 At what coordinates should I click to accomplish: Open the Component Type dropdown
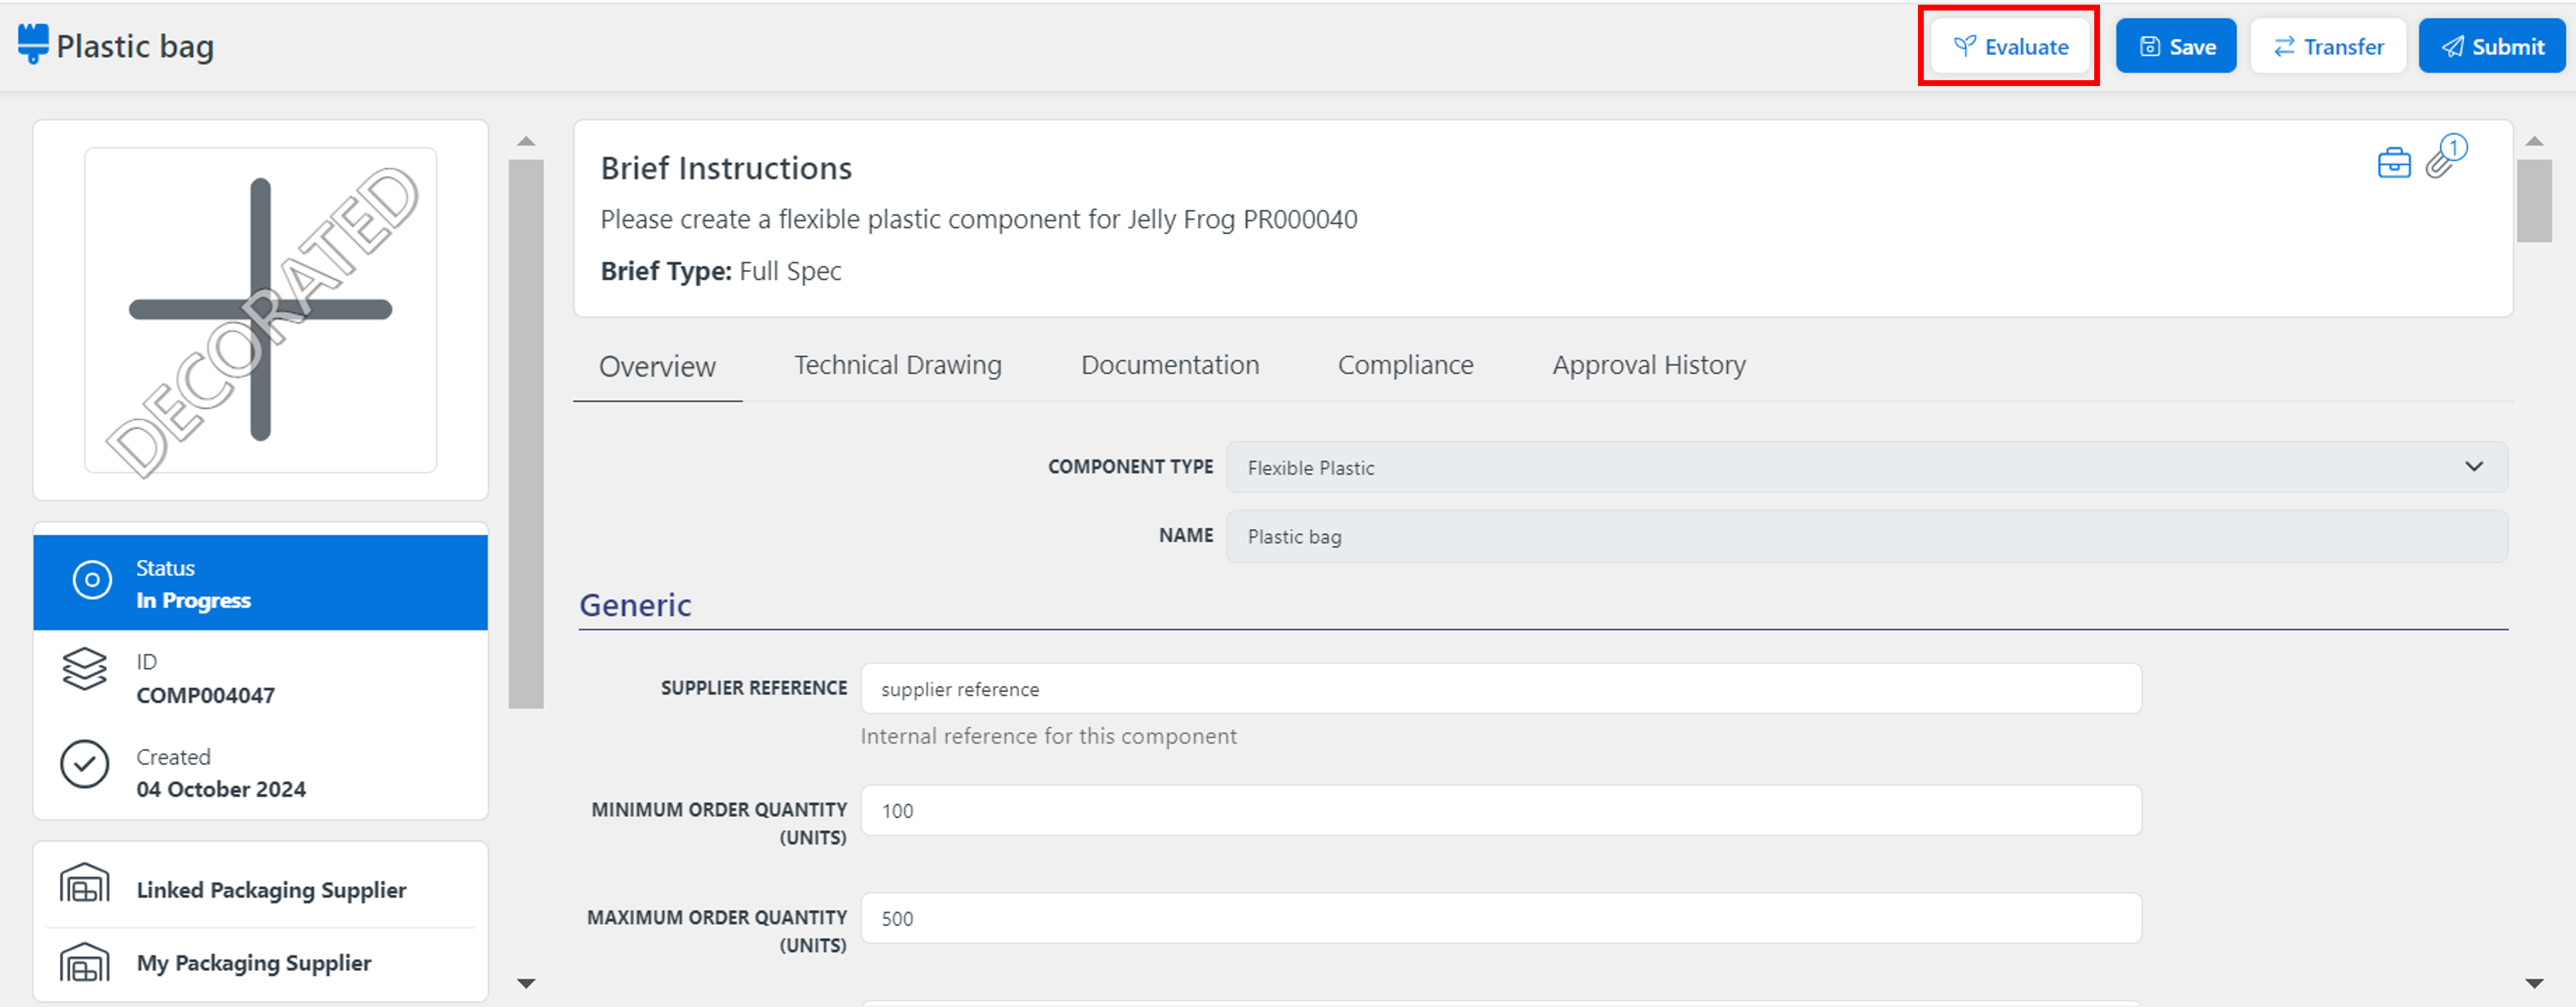[x=2475, y=466]
